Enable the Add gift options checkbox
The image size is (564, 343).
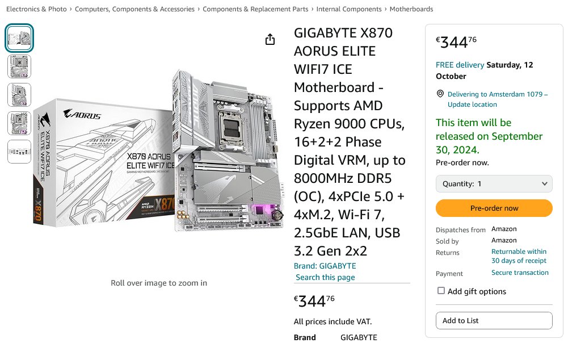[441, 291]
